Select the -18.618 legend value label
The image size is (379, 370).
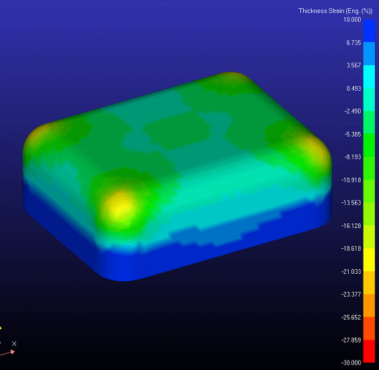tap(351, 248)
